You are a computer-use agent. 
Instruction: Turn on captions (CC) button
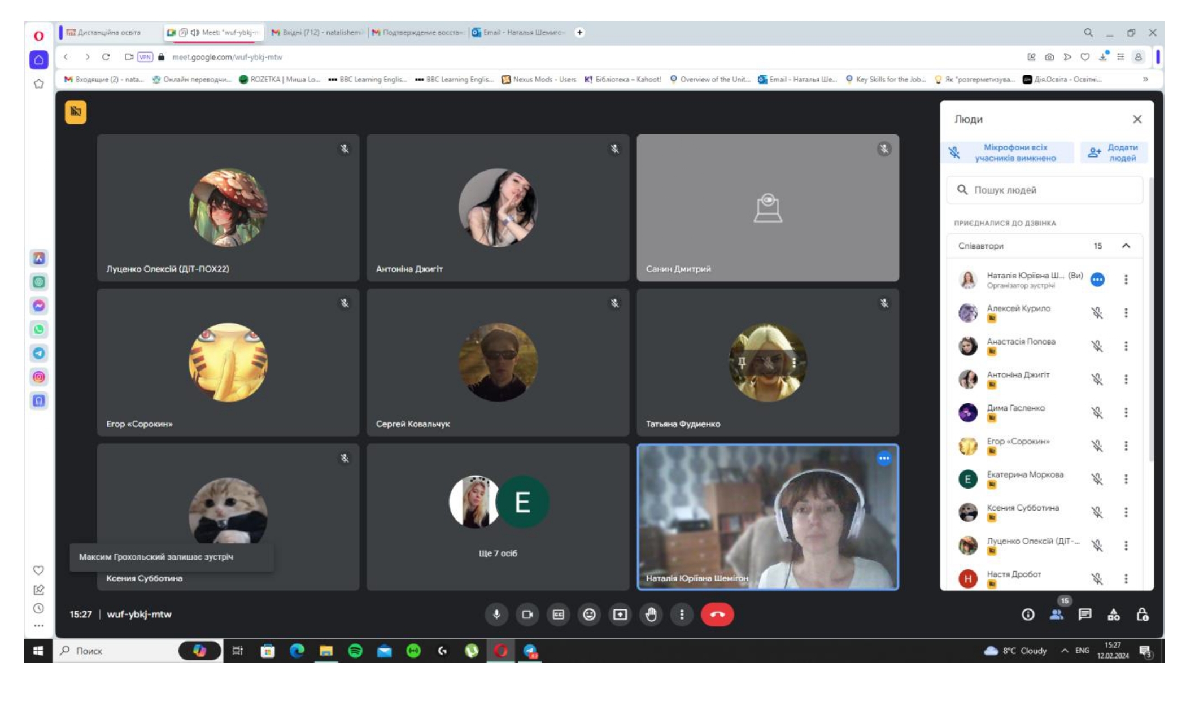pos(558,615)
